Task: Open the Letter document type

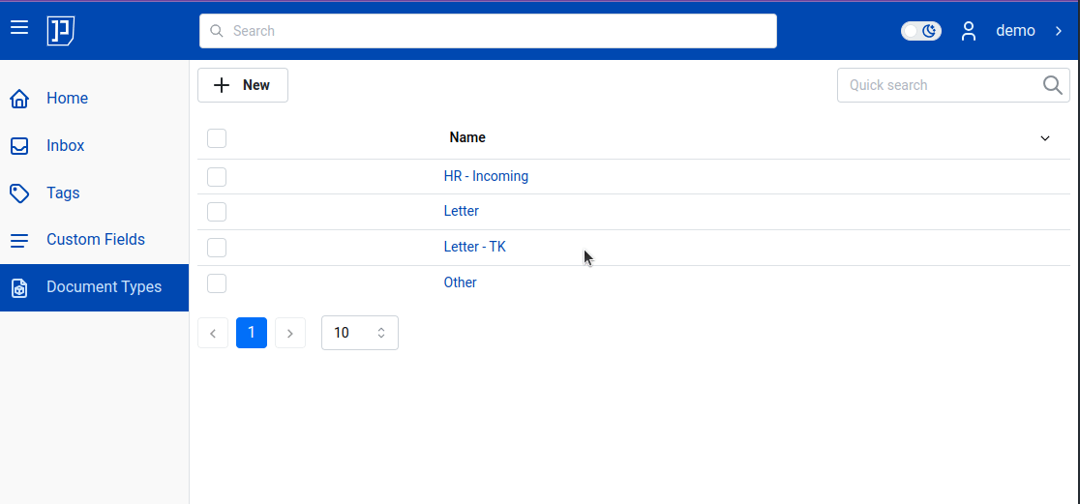Action: coord(461,212)
